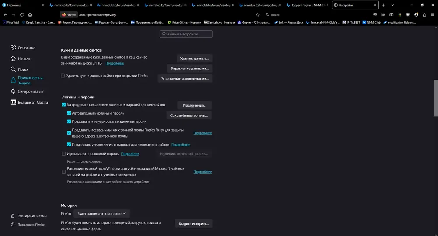438x236 pixels.
Task: Open Подробнее link for Windows single sign-on
Action: (202, 172)
